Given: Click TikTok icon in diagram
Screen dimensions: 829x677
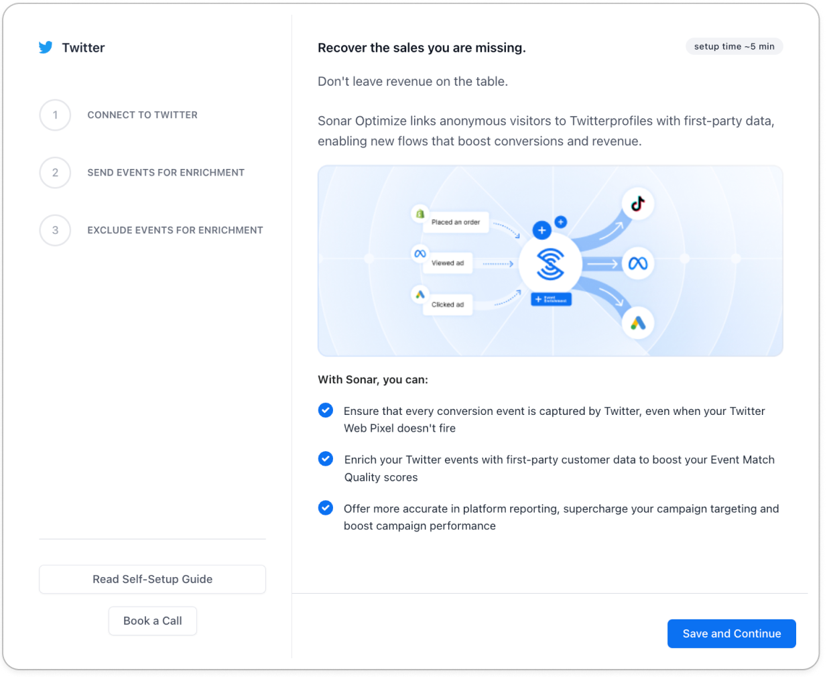Looking at the screenshot, I should pyautogui.click(x=637, y=204).
